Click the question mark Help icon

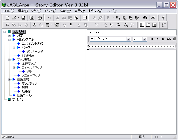(163, 18)
